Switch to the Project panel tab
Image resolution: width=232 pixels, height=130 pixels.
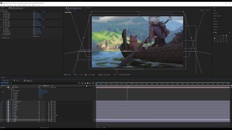pyautogui.click(x=3, y=8)
